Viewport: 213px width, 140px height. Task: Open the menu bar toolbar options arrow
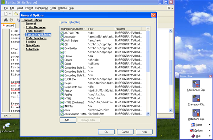[x=172, y=9]
